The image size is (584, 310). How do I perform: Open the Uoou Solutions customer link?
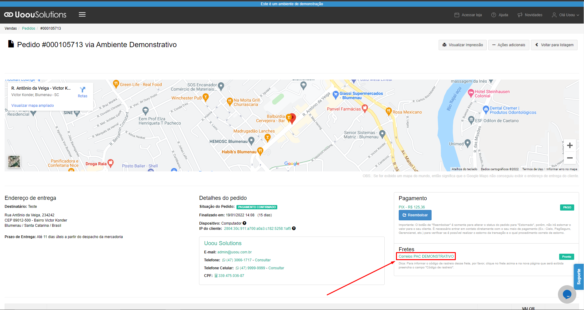(223, 243)
